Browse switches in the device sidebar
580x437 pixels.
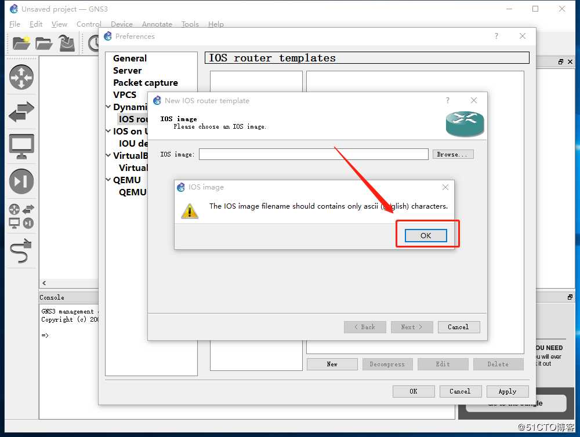tap(21, 112)
